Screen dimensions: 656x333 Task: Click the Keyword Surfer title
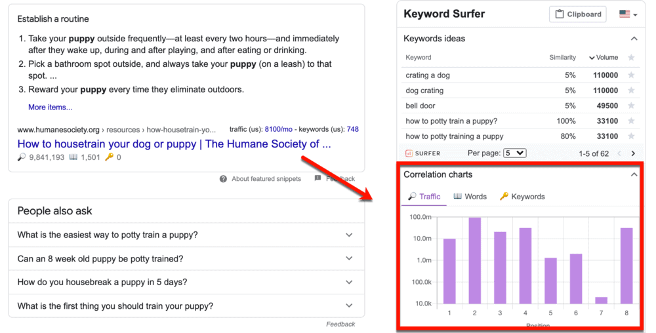tap(444, 14)
